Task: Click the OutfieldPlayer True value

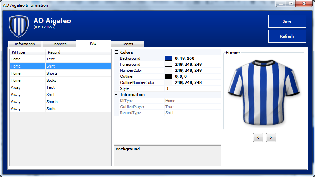Action: click(169, 107)
